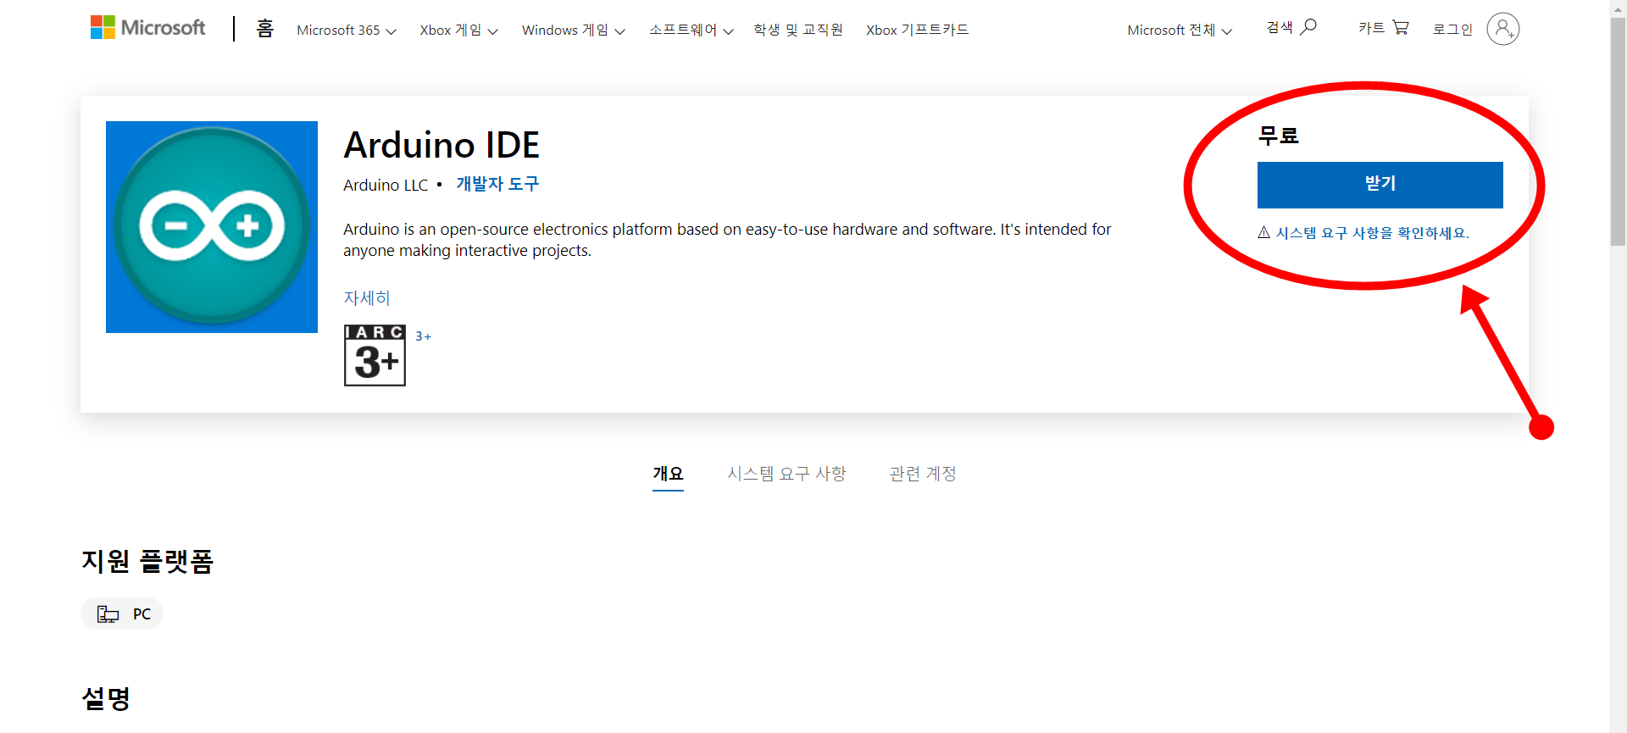The width and height of the screenshot is (1627, 733).
Task: Click the 지원 플랫폼 heading
Action: (x=147, y=561)
